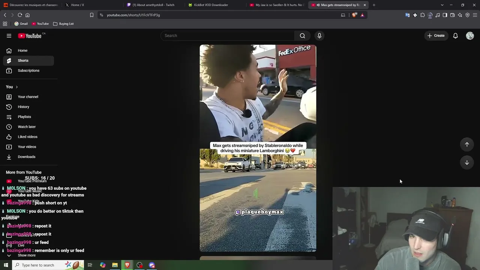Click the search magnifier button

click(x=302, y=36)
